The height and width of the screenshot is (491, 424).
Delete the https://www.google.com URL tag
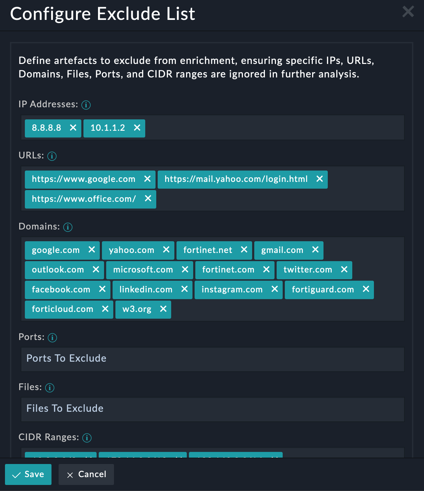click(x=147, y=179)
